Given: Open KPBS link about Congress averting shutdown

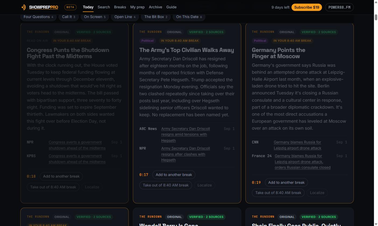Looking at the screenshot, I should (x=77, y=159).
